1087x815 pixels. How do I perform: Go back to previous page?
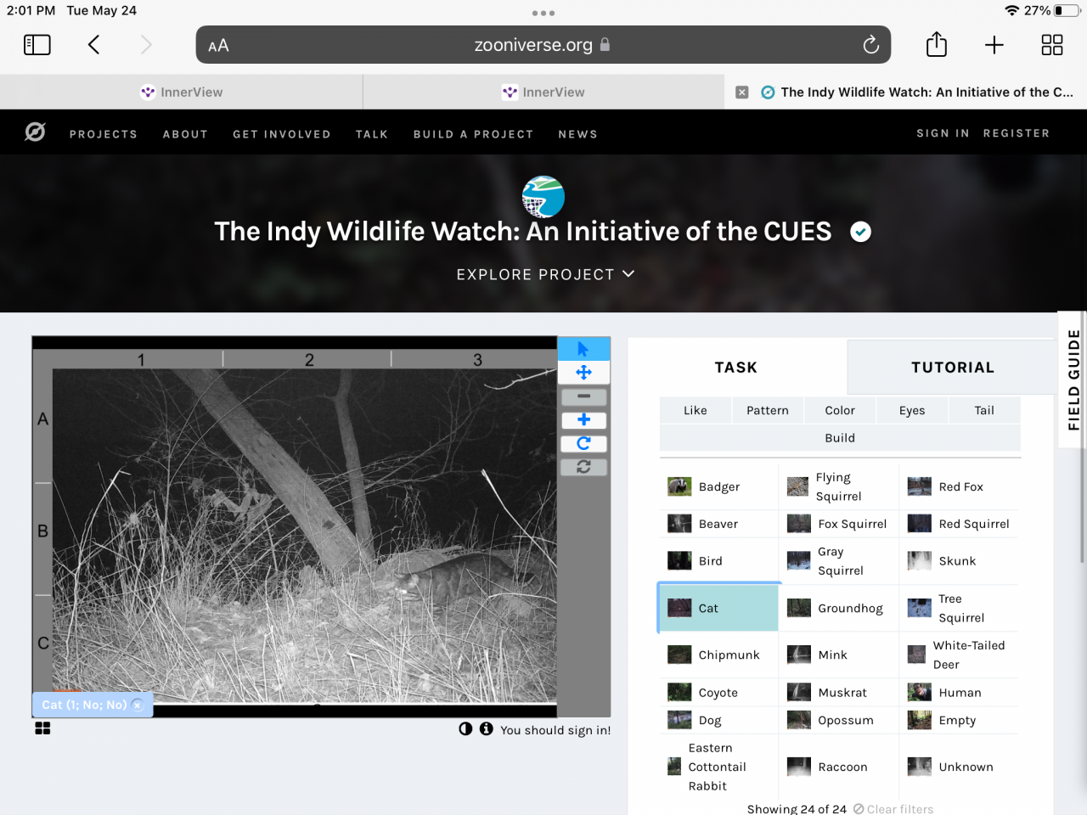[93, 45]
